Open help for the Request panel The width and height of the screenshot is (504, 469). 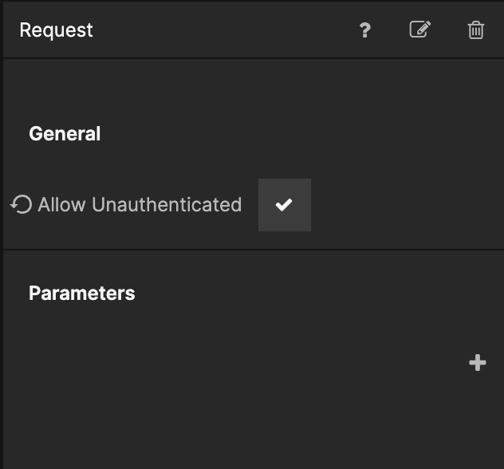pyautogui.click(x=364, y=30)
